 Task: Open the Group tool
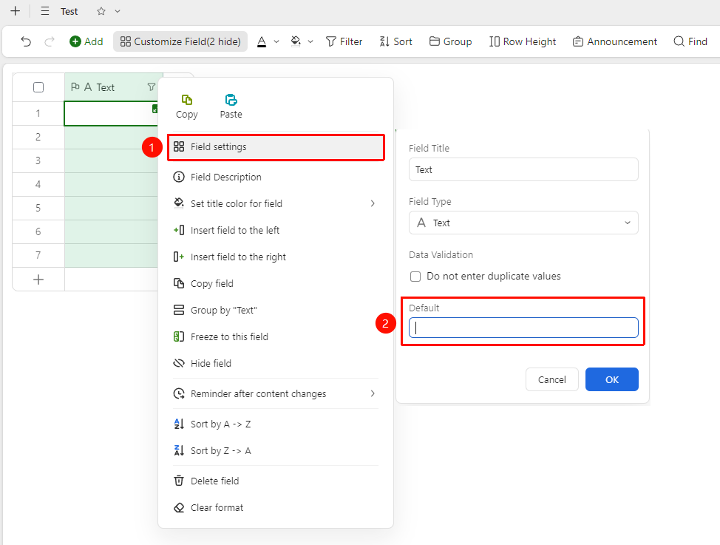click(x=450, y=42)
